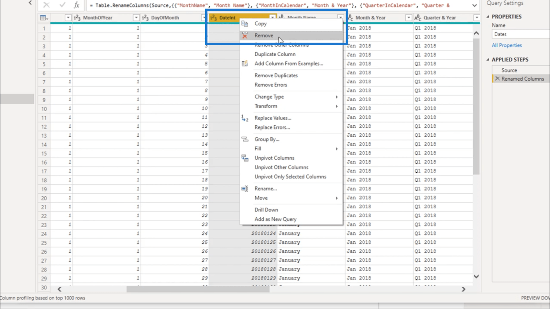
Task: Collapse the queries pane with left chevron
Action: pyautogui.click(x=30, y=3)
